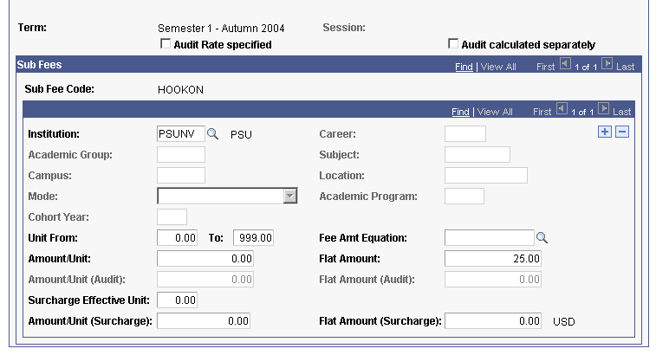Click the Academic Group field
Image resolution: width=656 pixels, height=355 pixels.
pyautogui.click(x=181, y=155)
